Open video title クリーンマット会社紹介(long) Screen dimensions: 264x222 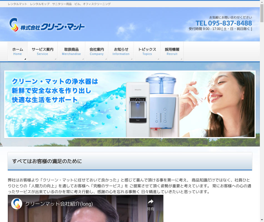(59, 204)
